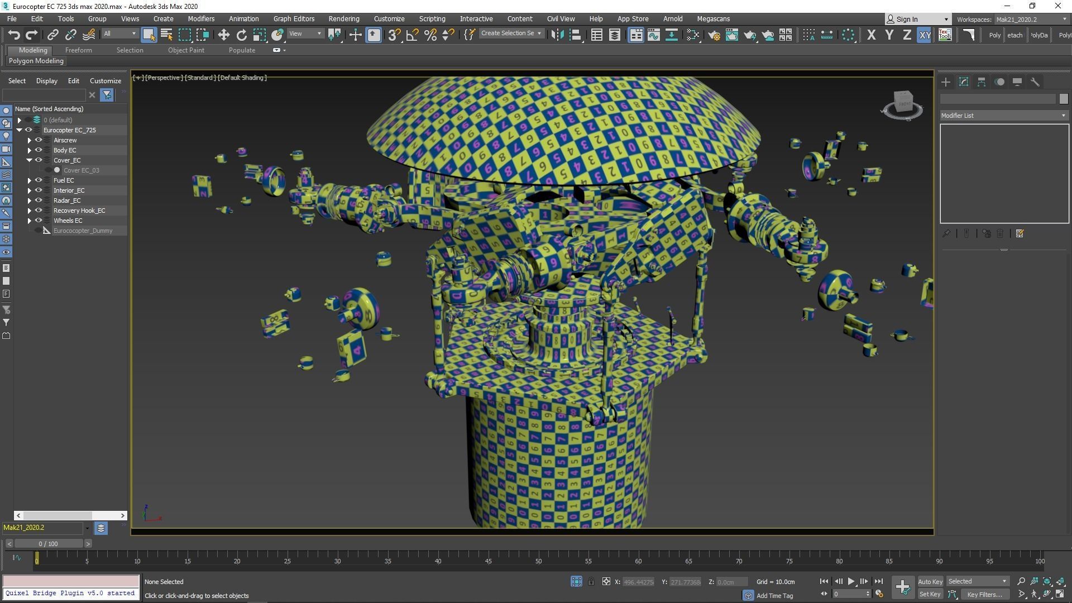Open the Modifier List dropdown

[1003, 116]
